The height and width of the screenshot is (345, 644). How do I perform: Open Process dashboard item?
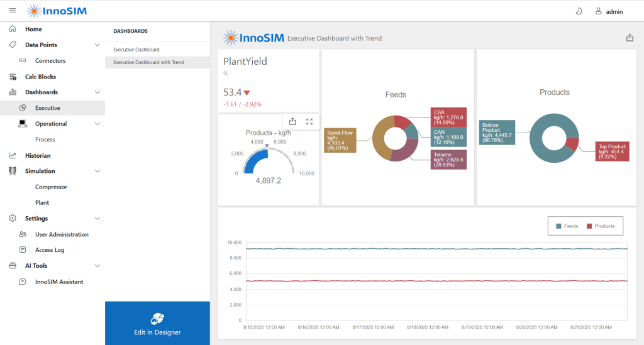coord(45,140)
